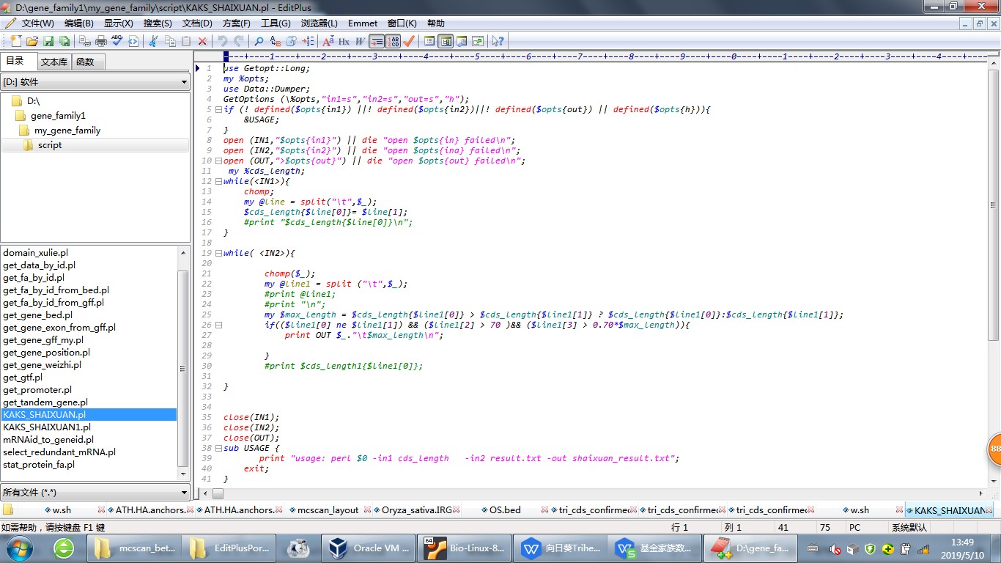Viewport: 1001px width, 563px height.
Task: Click the Open file folder icon
Action: click(x=32, y=41)
